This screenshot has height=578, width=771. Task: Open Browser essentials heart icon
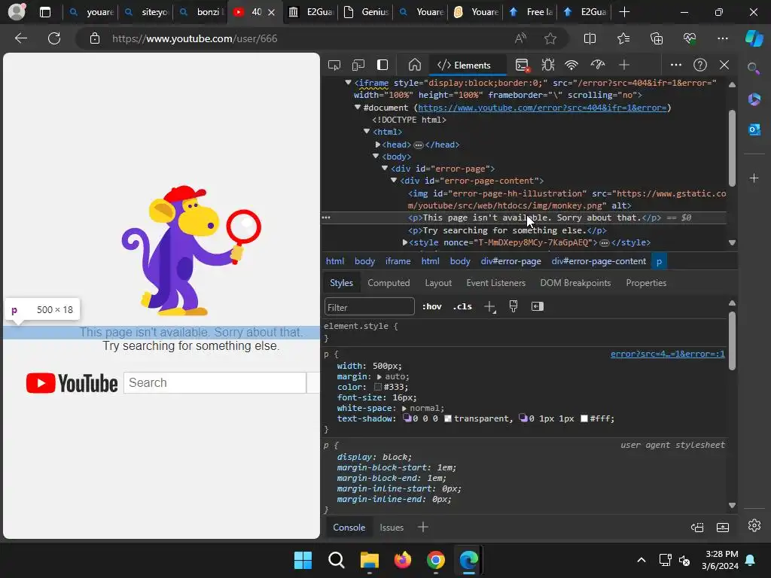690,38
